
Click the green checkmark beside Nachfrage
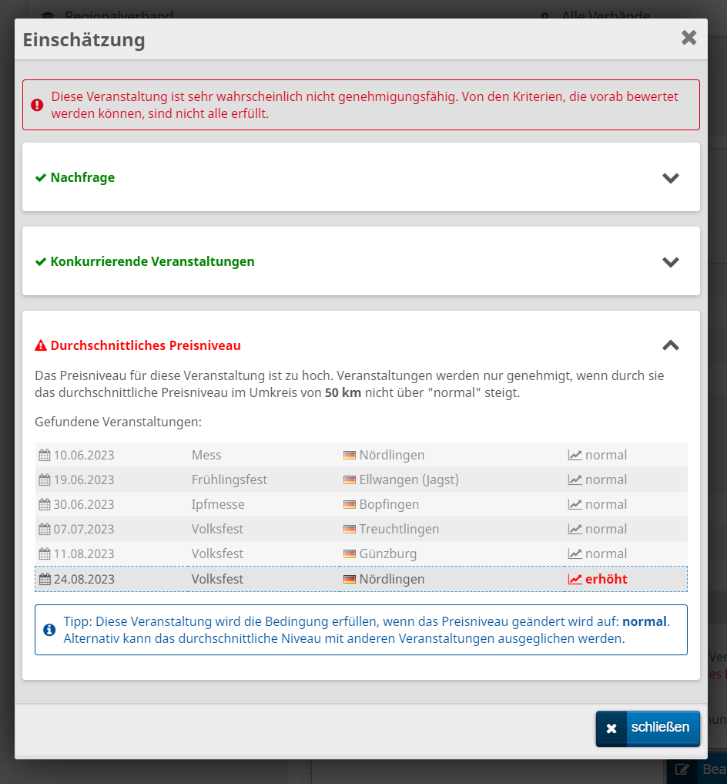(x=41, y=178)
